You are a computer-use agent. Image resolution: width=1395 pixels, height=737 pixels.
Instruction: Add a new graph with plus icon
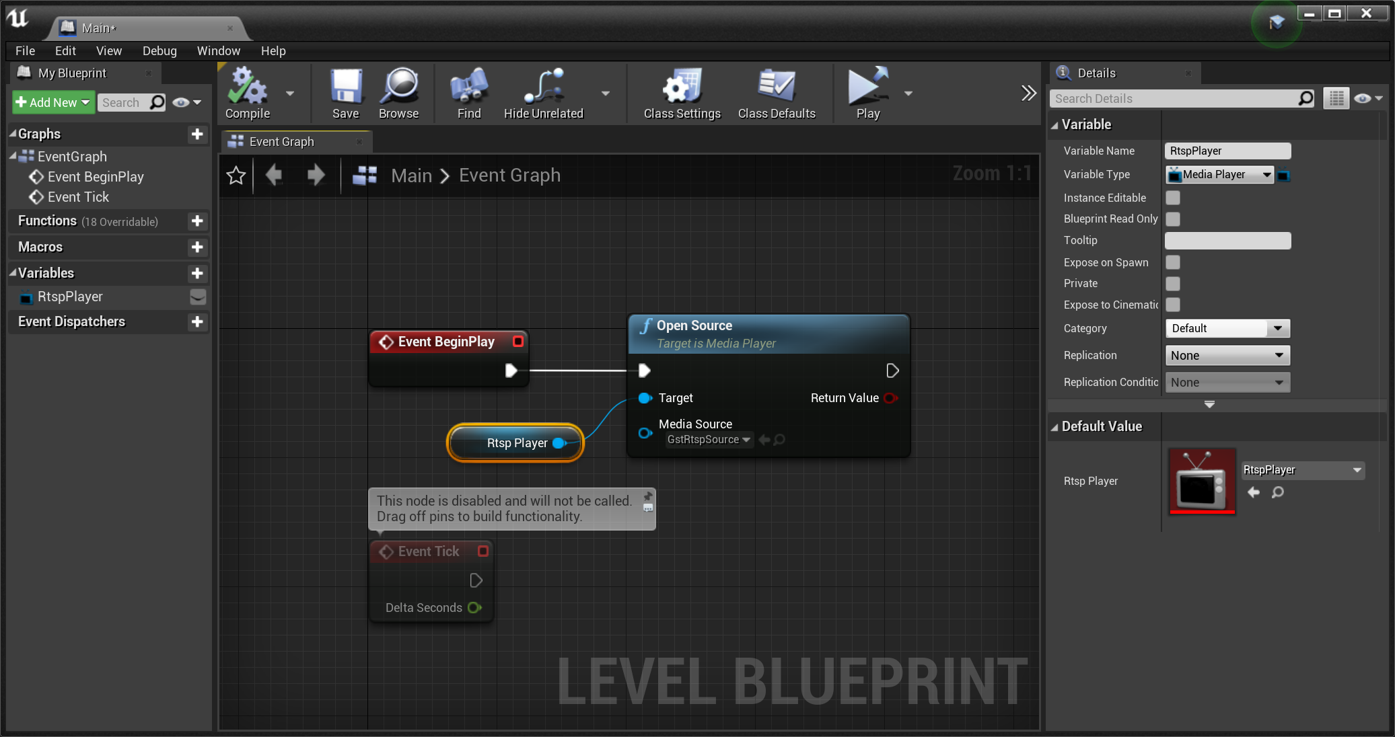[x=197, y=134]
